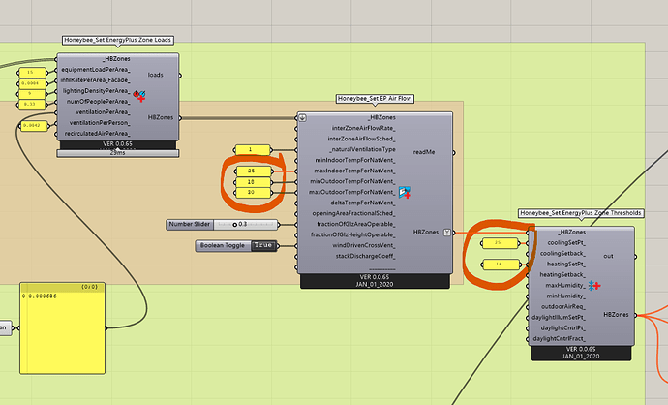The height and width of the screenshot is (405, 668).
Task: Select the panel containing 0.33
Action: (32, 105)
